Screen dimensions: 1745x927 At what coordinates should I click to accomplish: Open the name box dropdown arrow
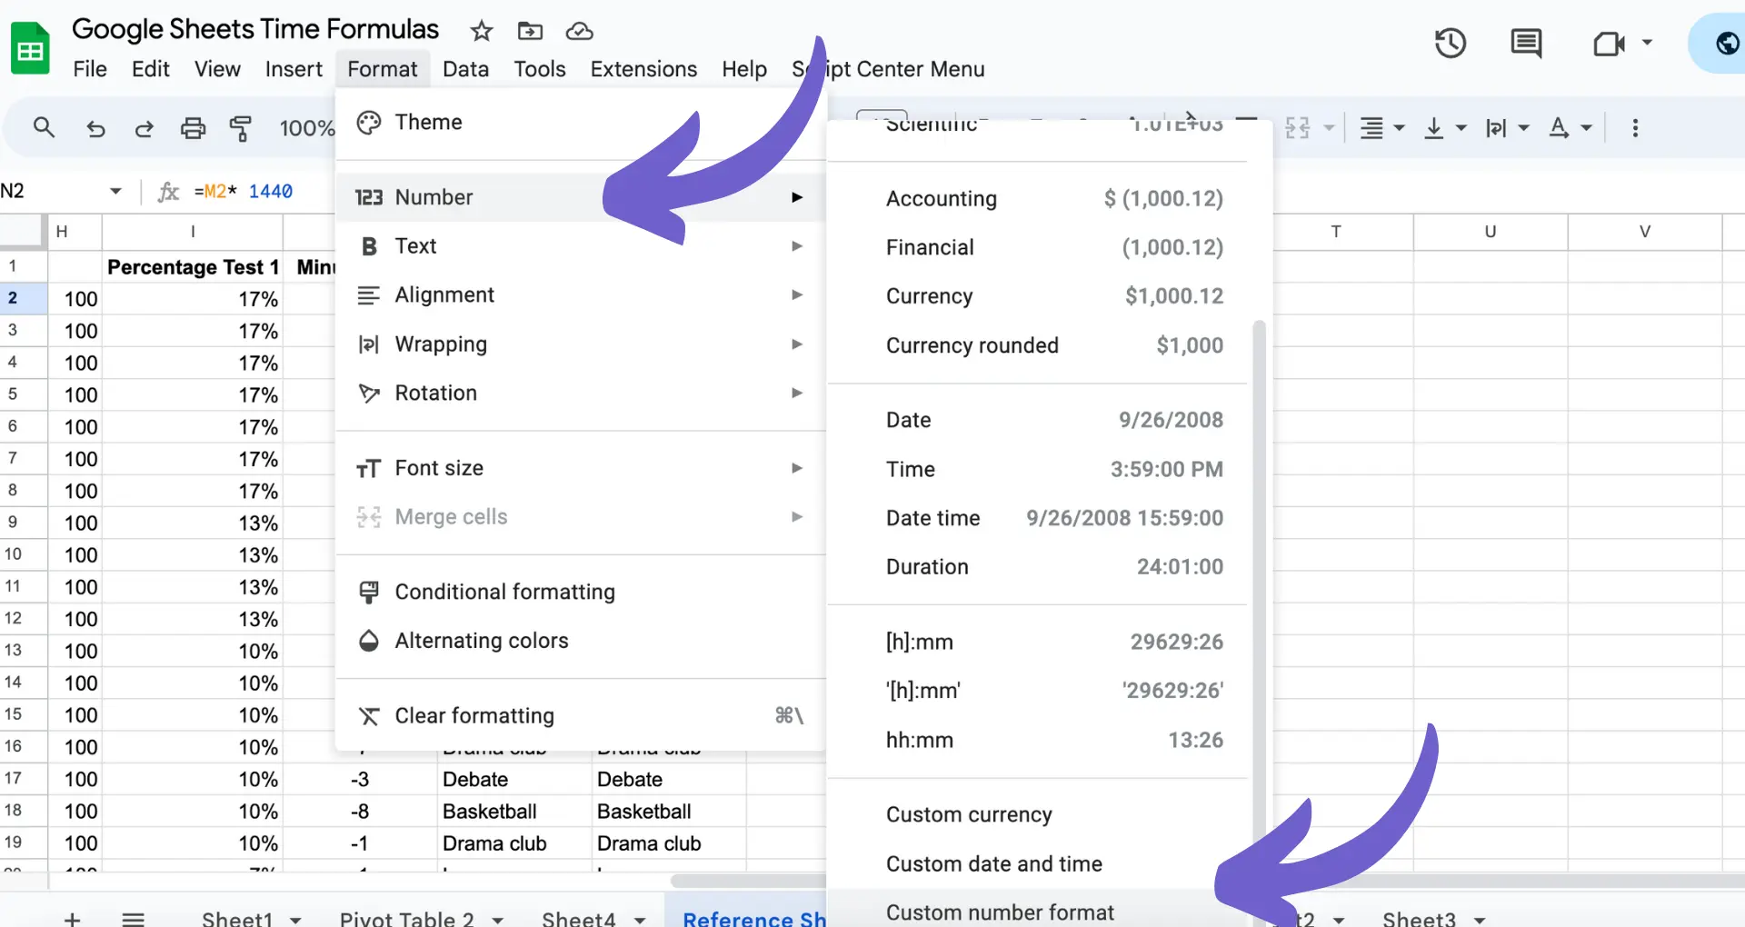[x=115, y=191]
